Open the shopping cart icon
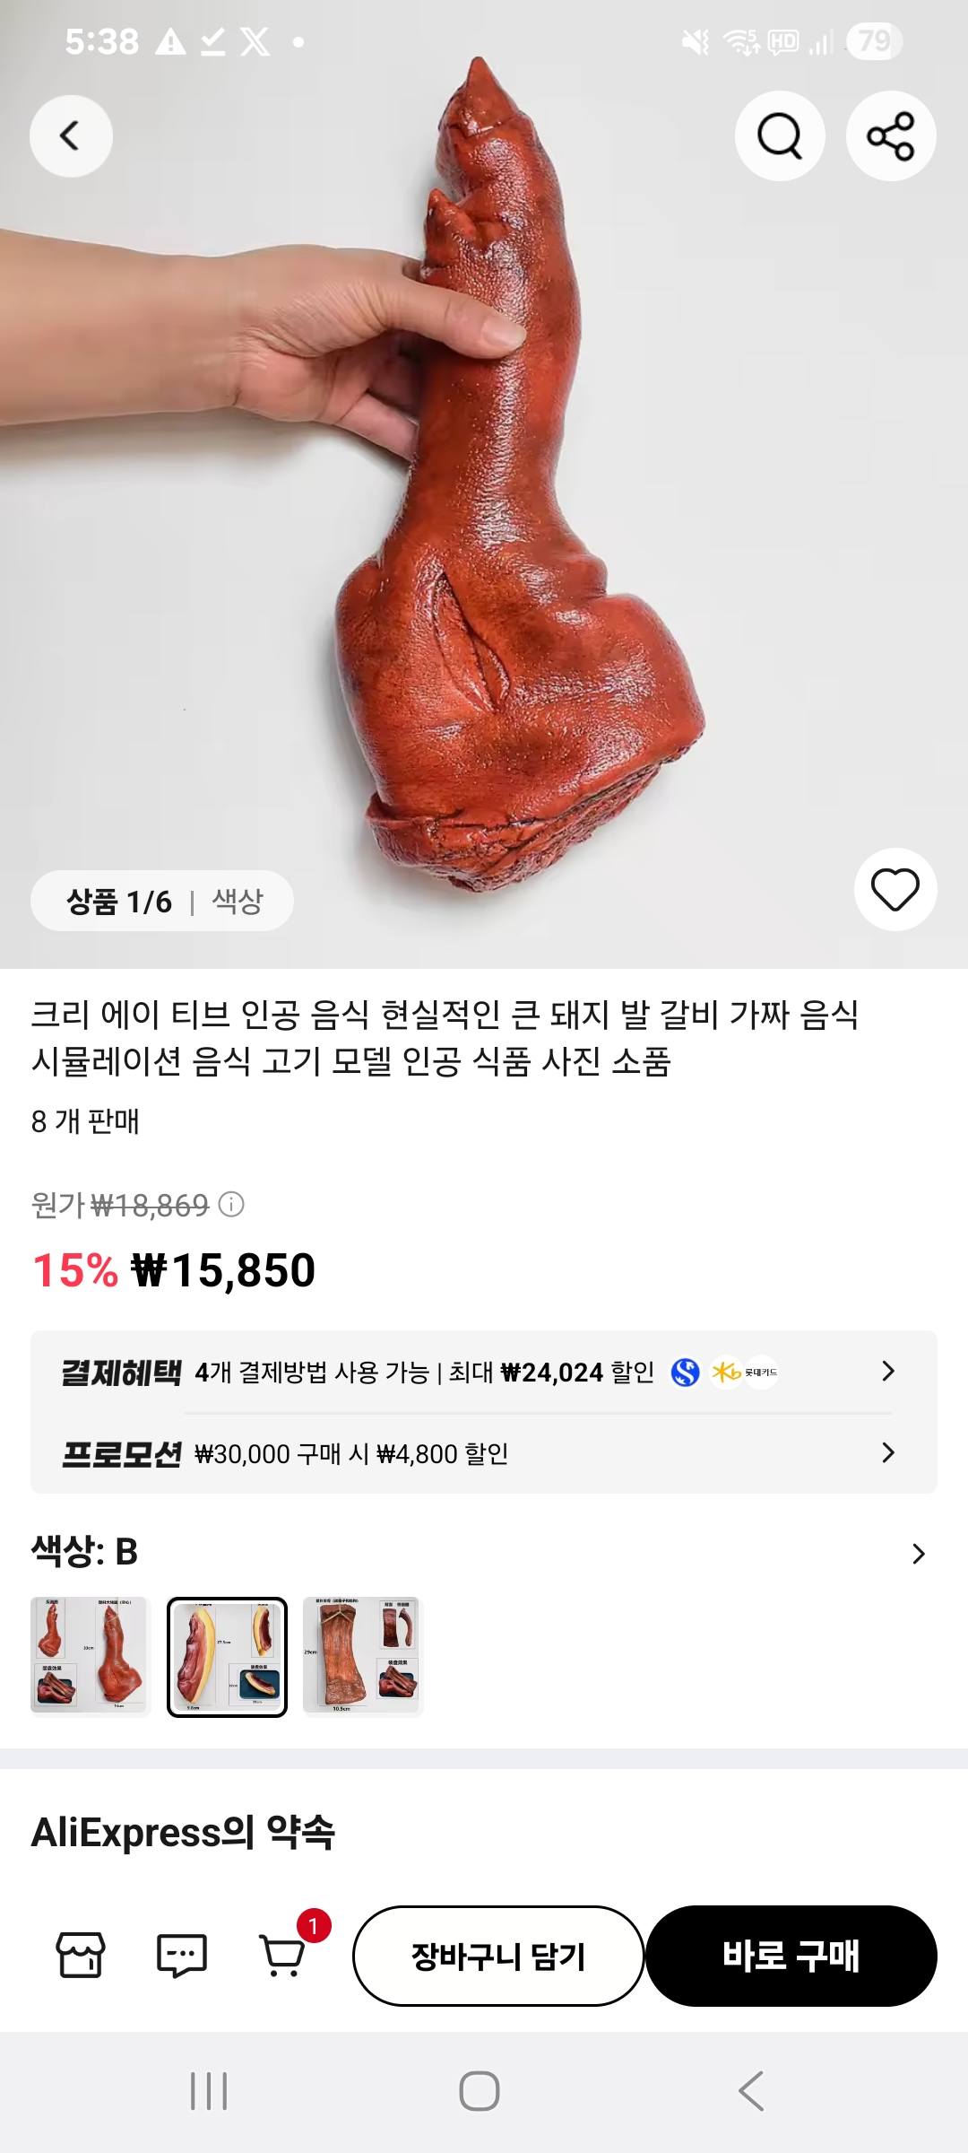Image resolution: width=968 pixels, height=2153 pixels. point(282,1956)
